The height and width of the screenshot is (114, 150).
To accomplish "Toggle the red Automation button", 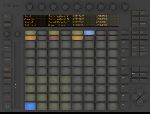I will pyautogui.click(x=7, y=75).
